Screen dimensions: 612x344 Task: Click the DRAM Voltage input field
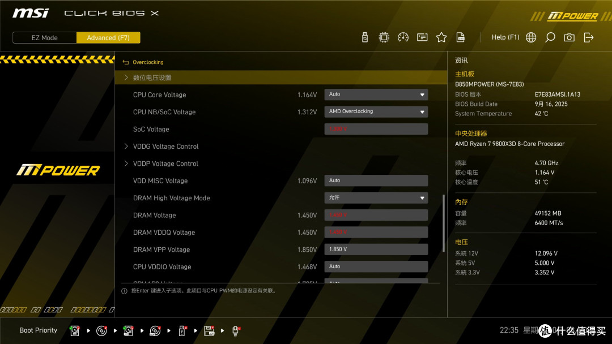point(376,215)
